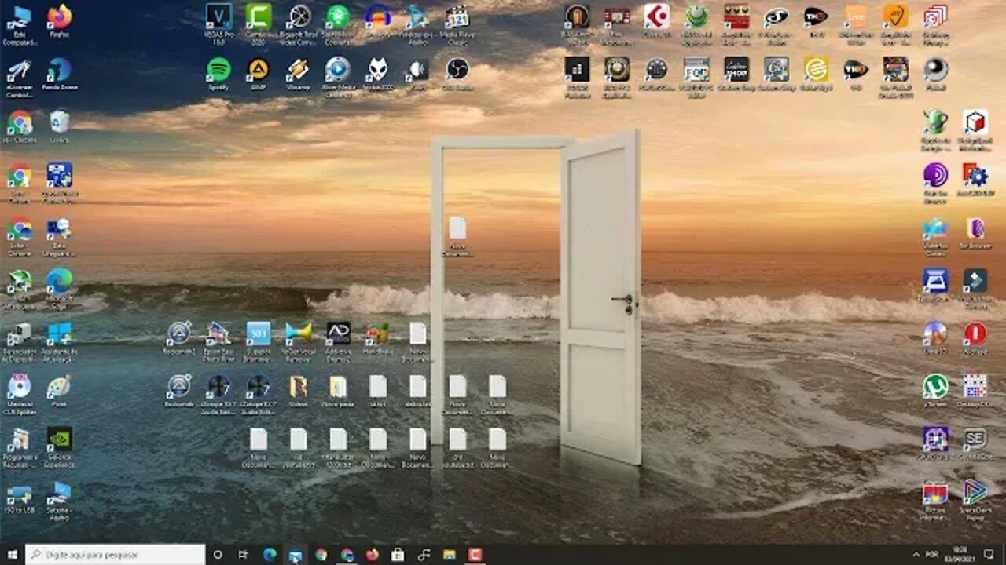This screenshot has height=565, width=1006.
Task: Open Task View on the taskbar
Action: [243, 555]
